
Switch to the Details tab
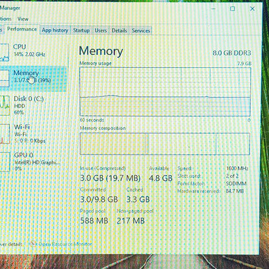[x=119, y=30]
